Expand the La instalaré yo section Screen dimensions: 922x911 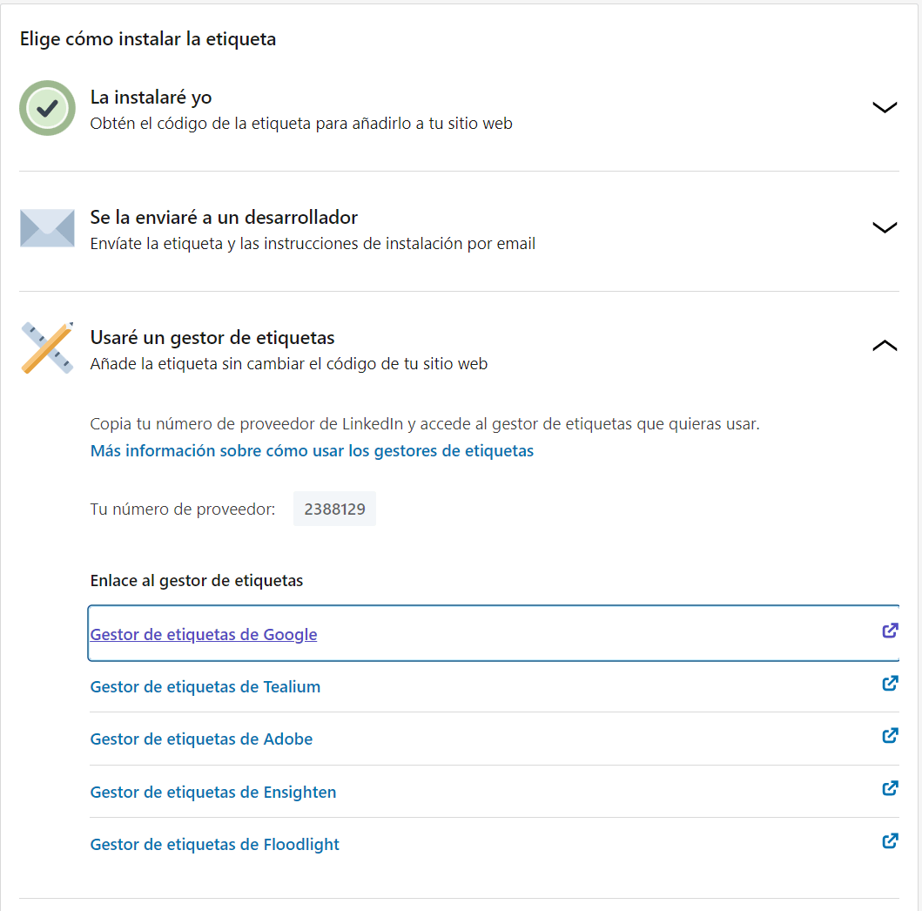tap(885, 107)
